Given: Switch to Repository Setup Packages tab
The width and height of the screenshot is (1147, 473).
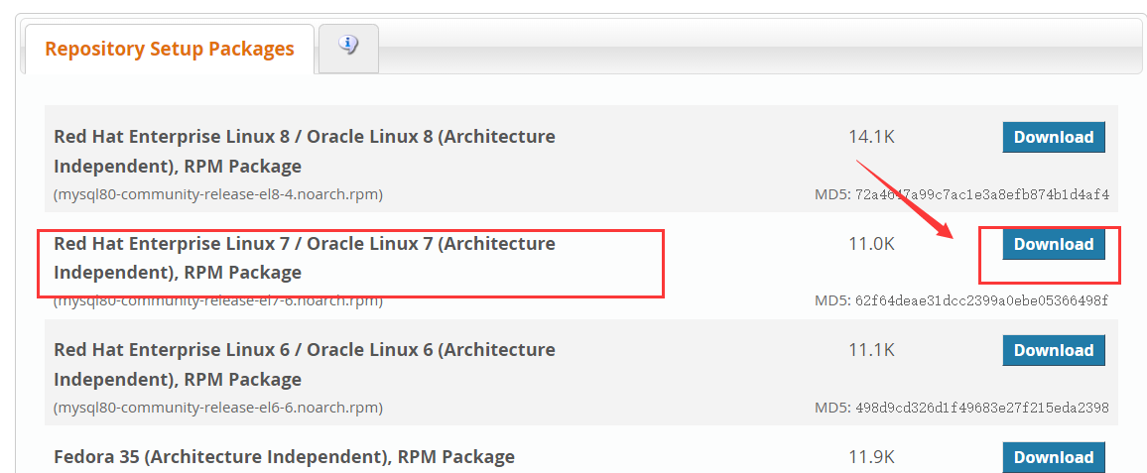Looking at the screenshot, I should pyautogui.click(x=170, y=49).
